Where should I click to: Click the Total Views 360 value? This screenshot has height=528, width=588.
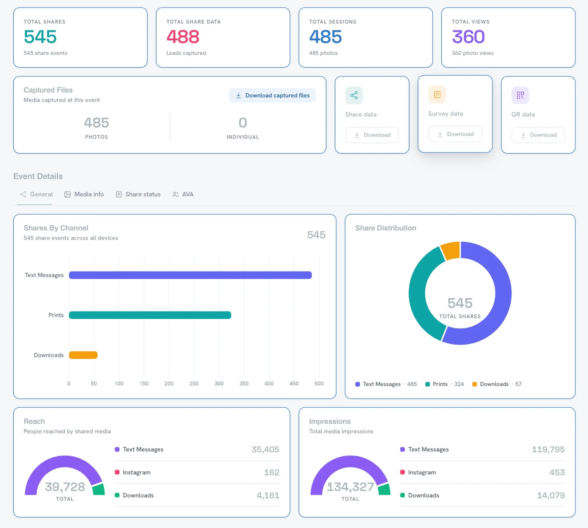coord(468,37)
